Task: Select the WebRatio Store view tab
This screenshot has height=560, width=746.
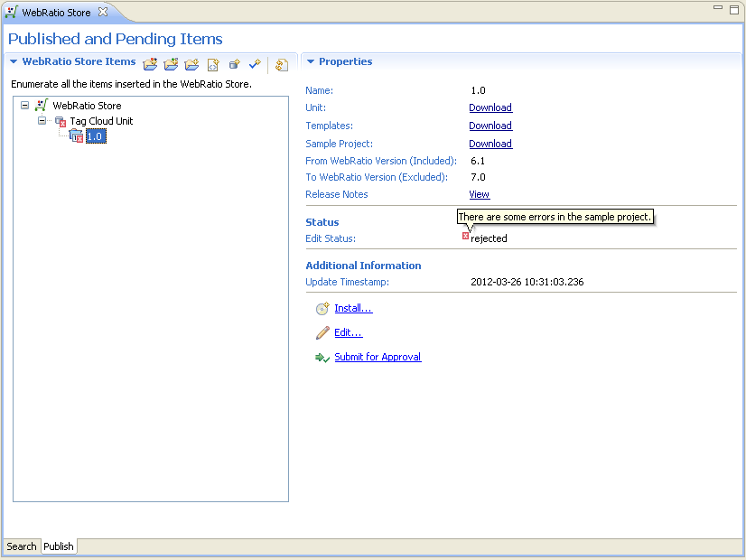Action: [x=56, y=13]
